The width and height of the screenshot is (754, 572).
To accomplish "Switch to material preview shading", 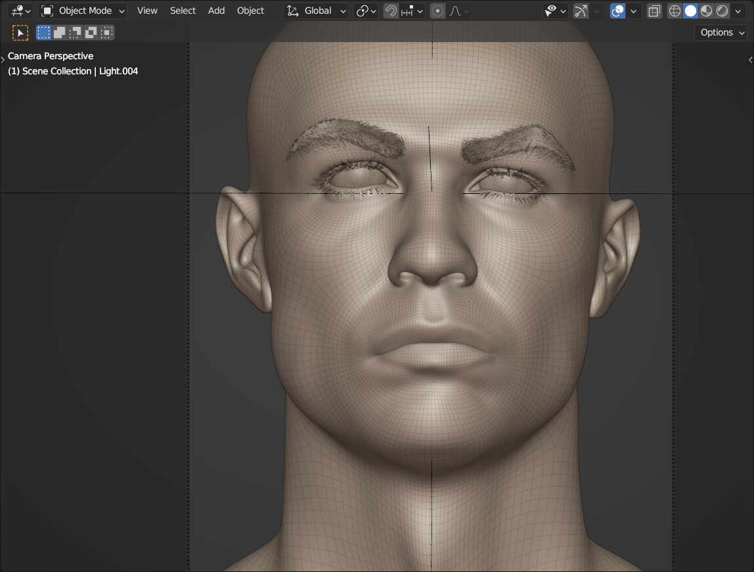I will (707, 11).
